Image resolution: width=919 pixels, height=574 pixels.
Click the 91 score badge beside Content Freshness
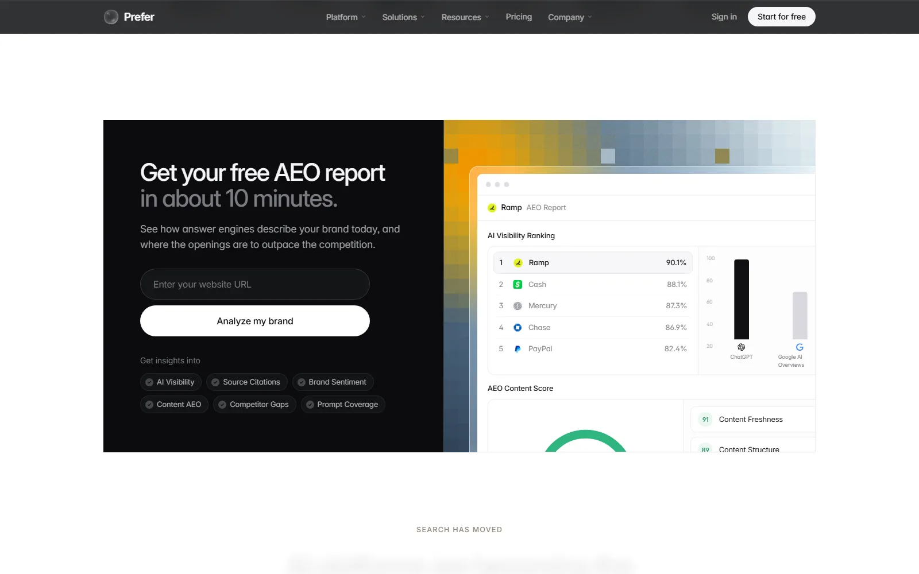[705, 420]
